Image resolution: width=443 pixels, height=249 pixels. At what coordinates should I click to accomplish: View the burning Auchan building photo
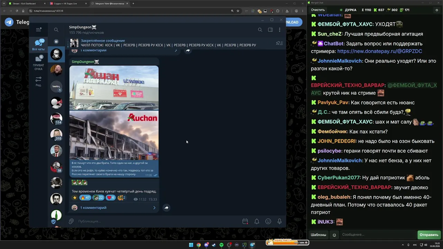[x=114, y=135]
